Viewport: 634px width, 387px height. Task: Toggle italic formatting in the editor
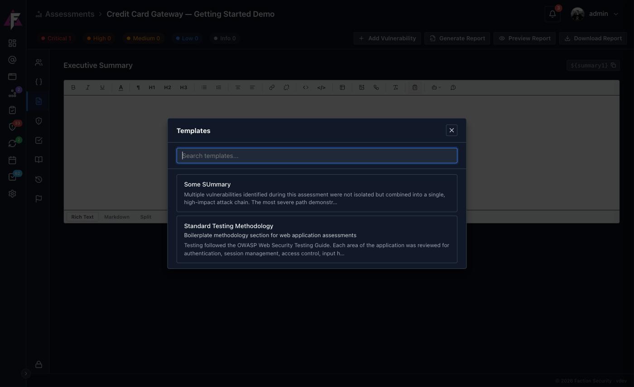pos(88,87)
